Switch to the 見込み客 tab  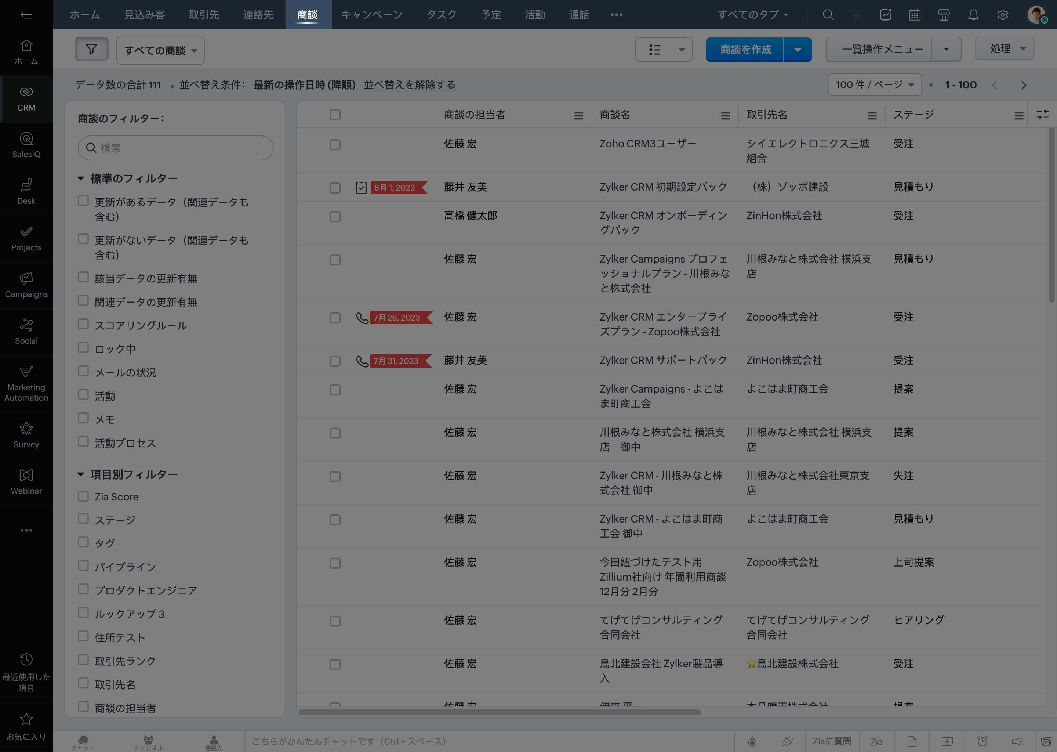144,15
